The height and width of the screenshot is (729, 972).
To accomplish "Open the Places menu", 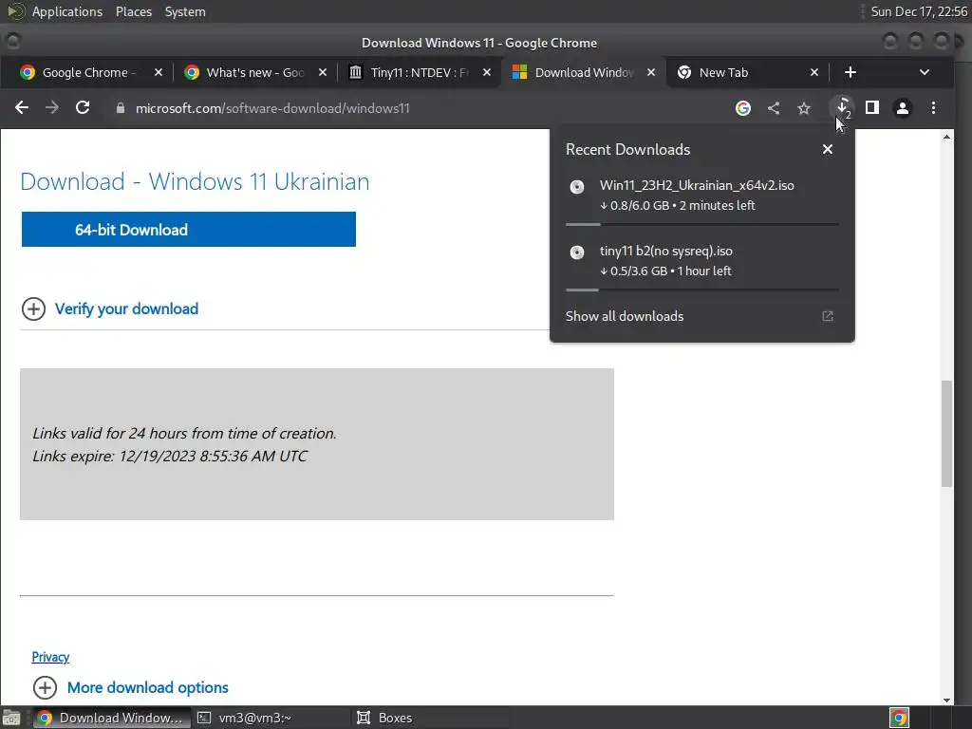I will click(x=133, y=11).
